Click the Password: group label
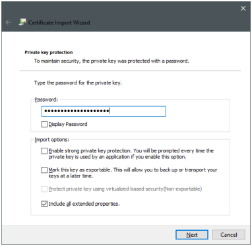The image size is (252, 246). 46,100
